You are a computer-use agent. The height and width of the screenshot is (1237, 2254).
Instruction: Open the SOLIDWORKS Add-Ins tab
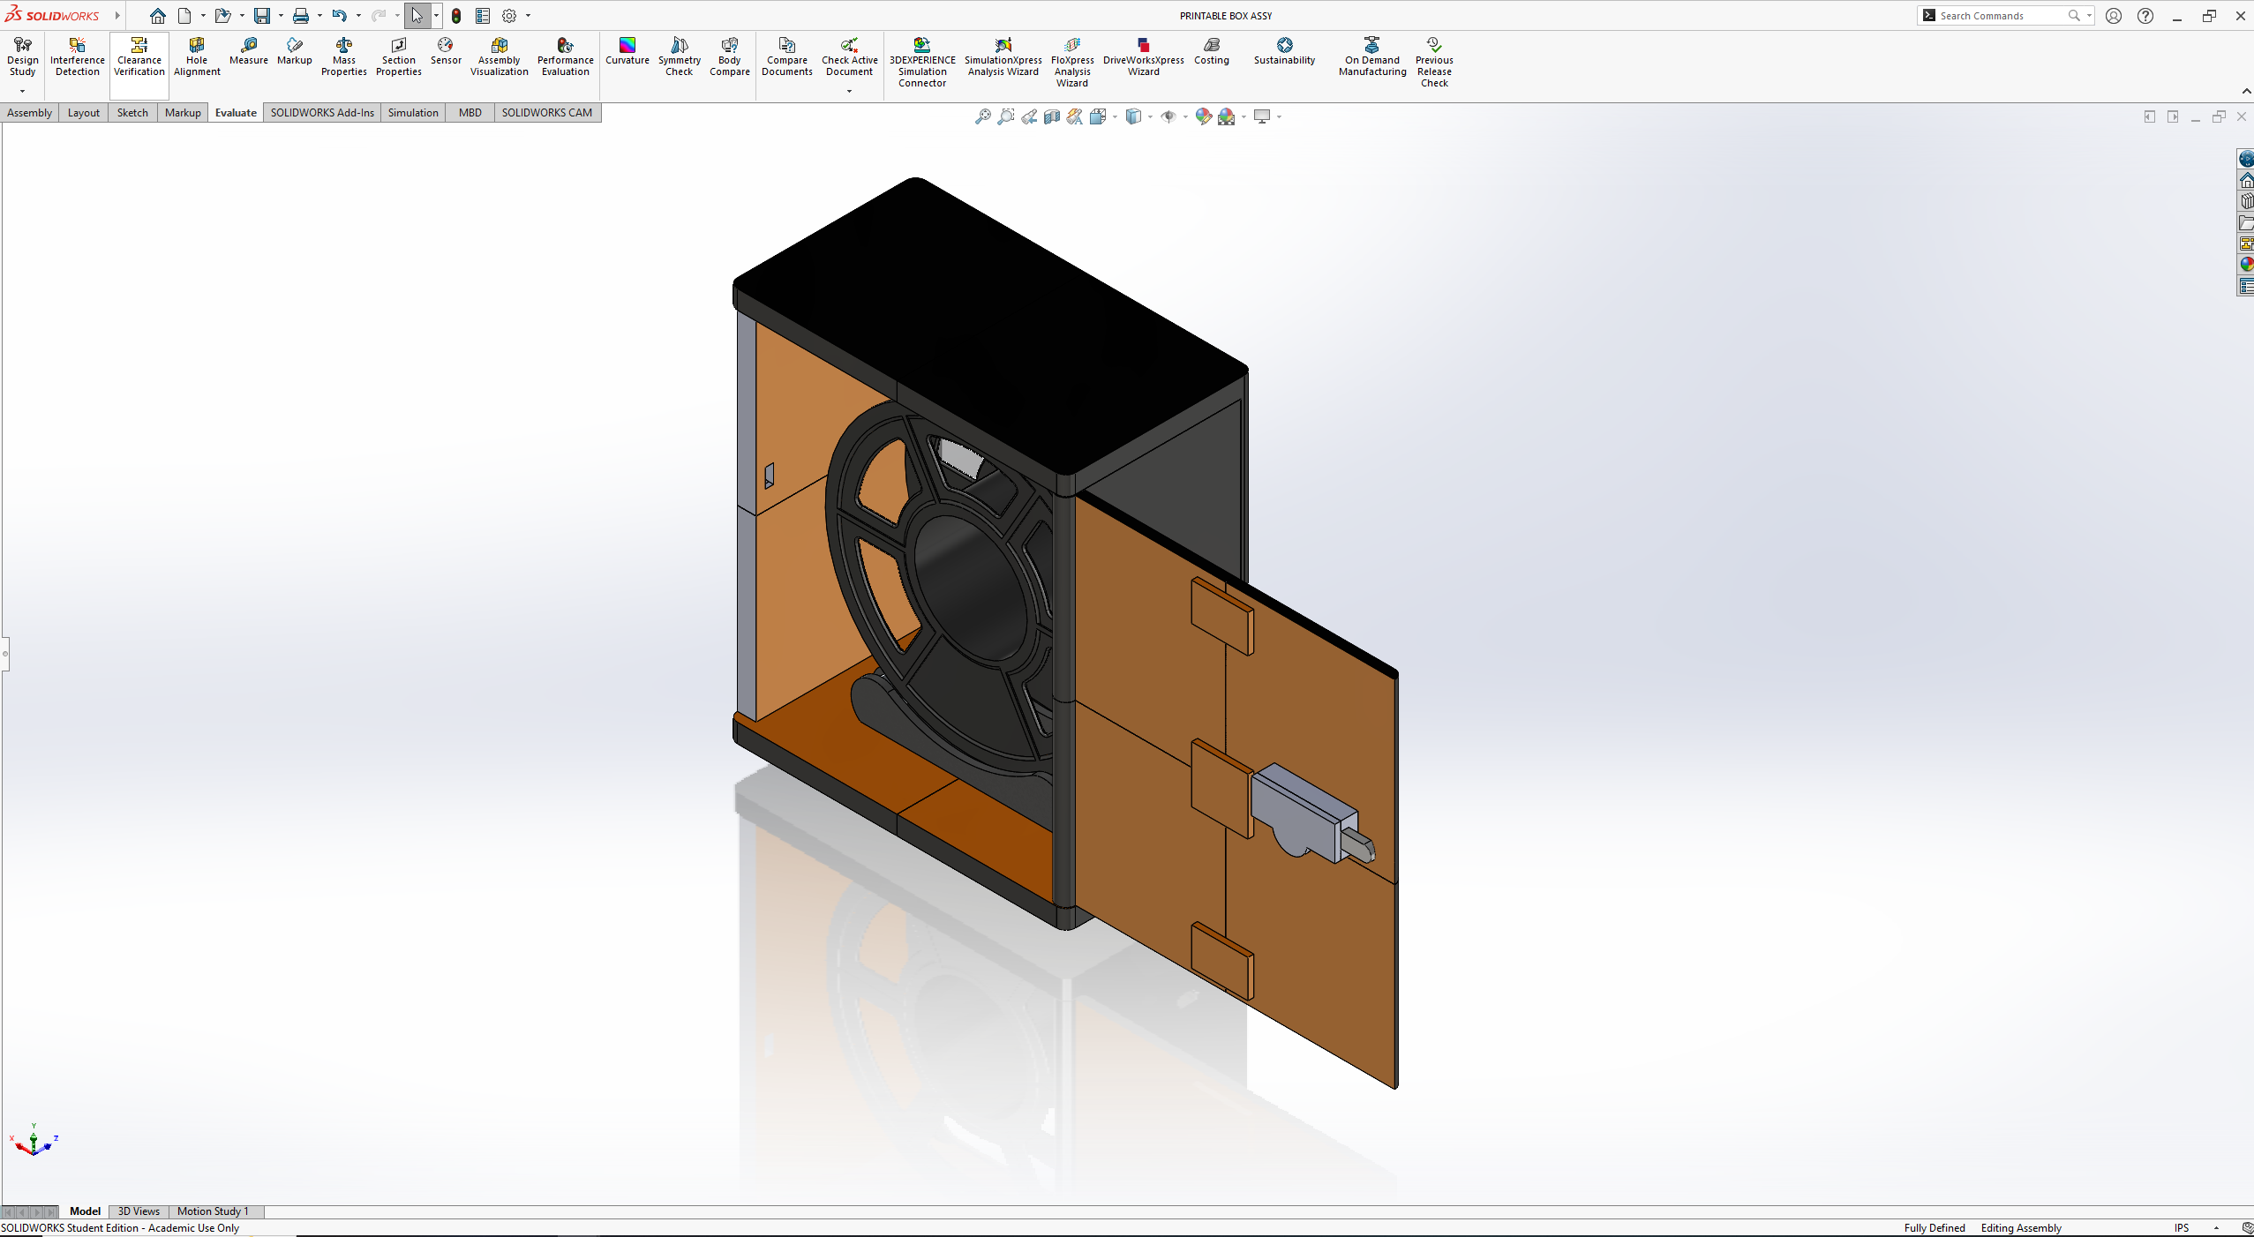[x=322, y=112]
